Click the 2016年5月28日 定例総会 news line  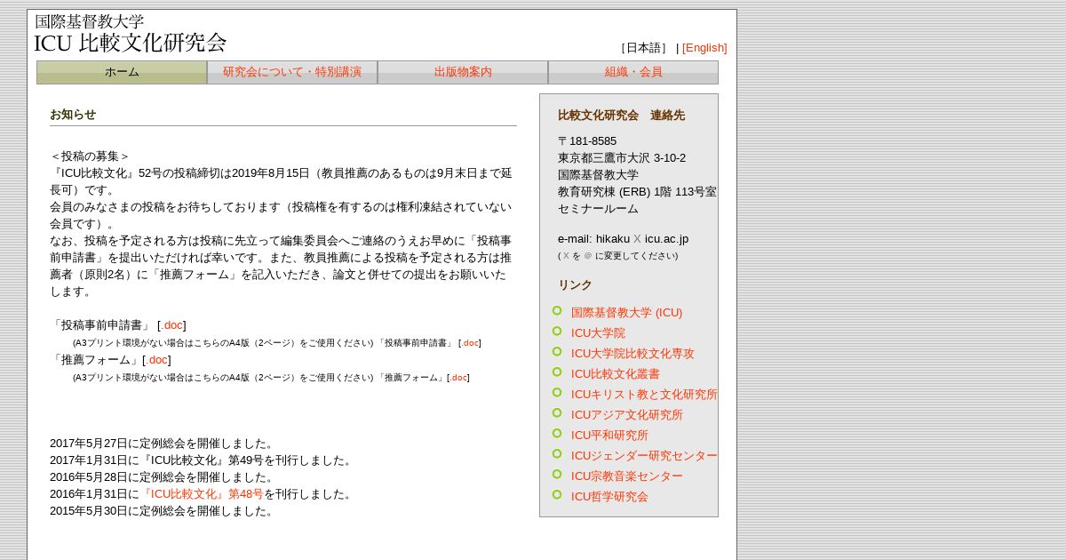click(x=163, y=477)
